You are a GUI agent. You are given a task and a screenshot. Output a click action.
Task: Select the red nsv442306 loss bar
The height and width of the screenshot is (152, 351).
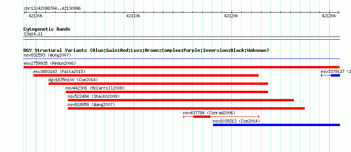pyautogui.click(x=167, y=92)
